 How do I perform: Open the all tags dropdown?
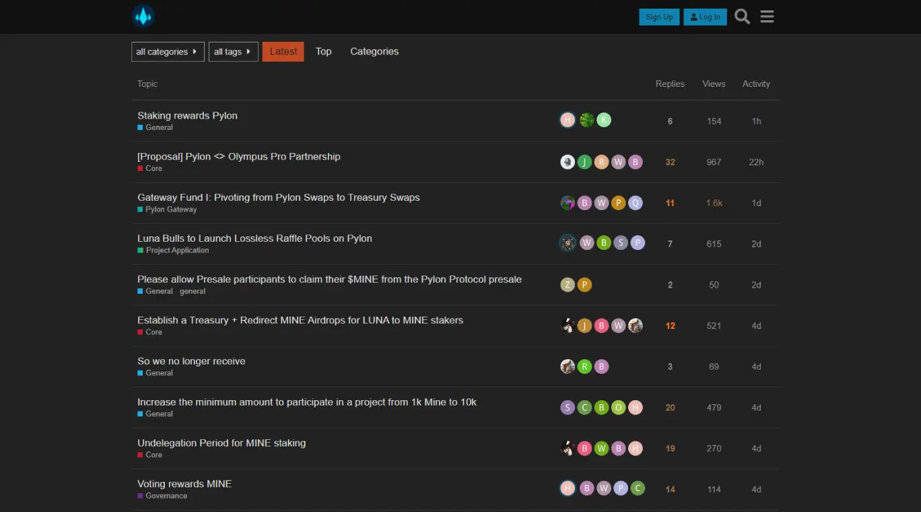pos(234,52)
